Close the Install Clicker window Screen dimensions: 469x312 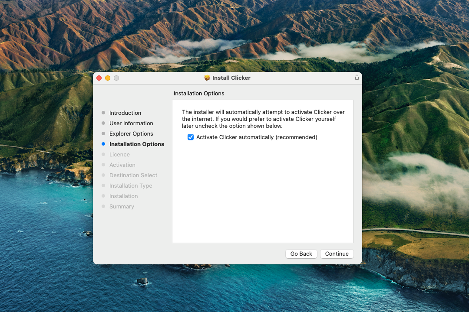click(99, 78)
